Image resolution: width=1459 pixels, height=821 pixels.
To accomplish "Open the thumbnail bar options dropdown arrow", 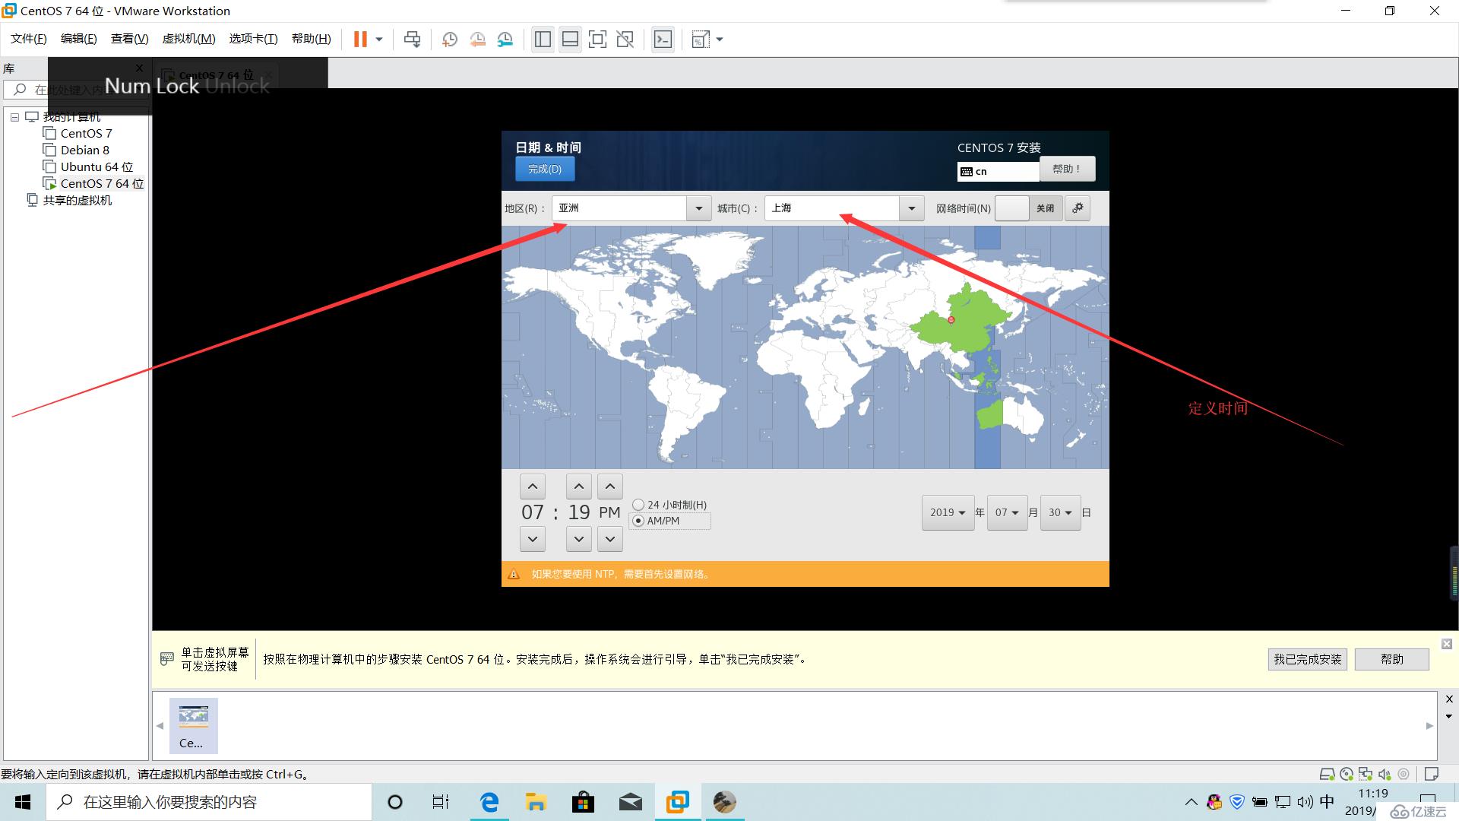I will (x=1449, y=716).
